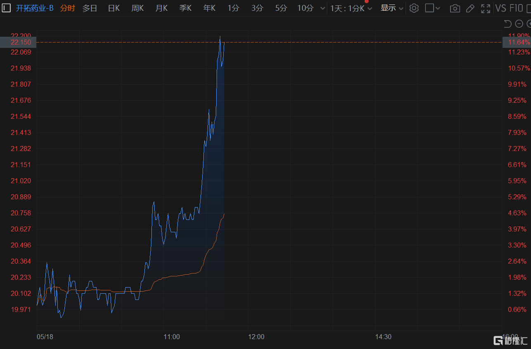531x349 pixels.
Task: Open the 1天:1分K range dropdown
Action: point(351,8)
